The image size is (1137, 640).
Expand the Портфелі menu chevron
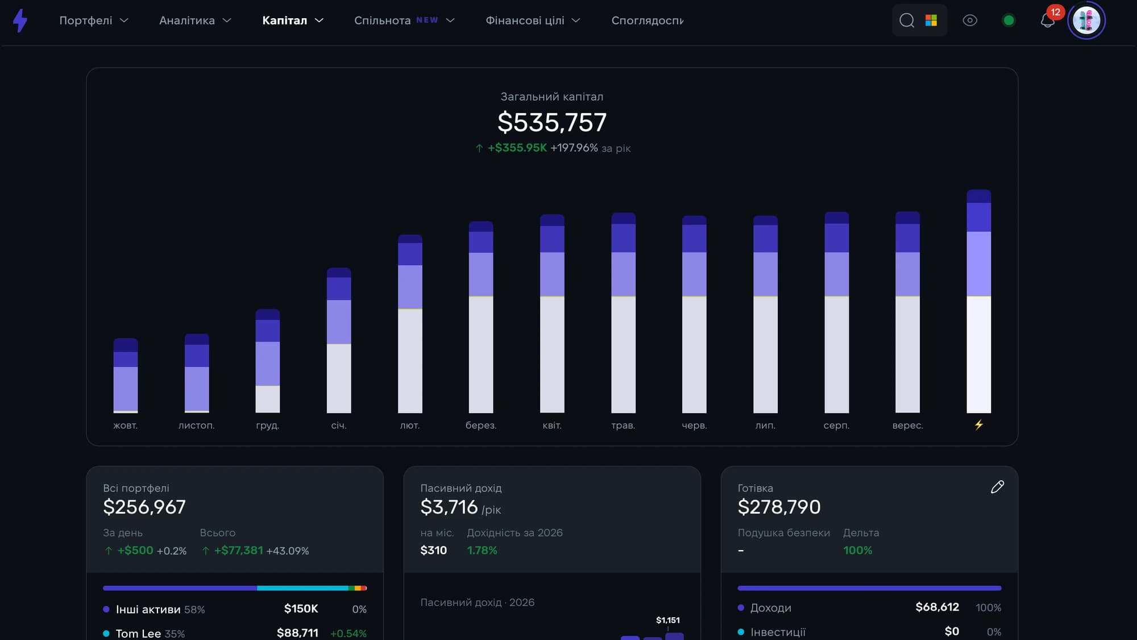click(x=124, y=20)
